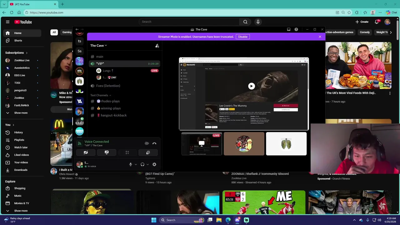Screen dimensions: 400x225
Task: Click the YouTube Create button
Action: click(x=362, y=22)
